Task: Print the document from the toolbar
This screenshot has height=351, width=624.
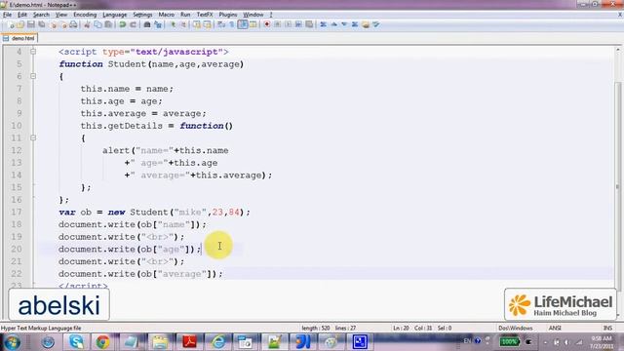Action: (74, 24)
